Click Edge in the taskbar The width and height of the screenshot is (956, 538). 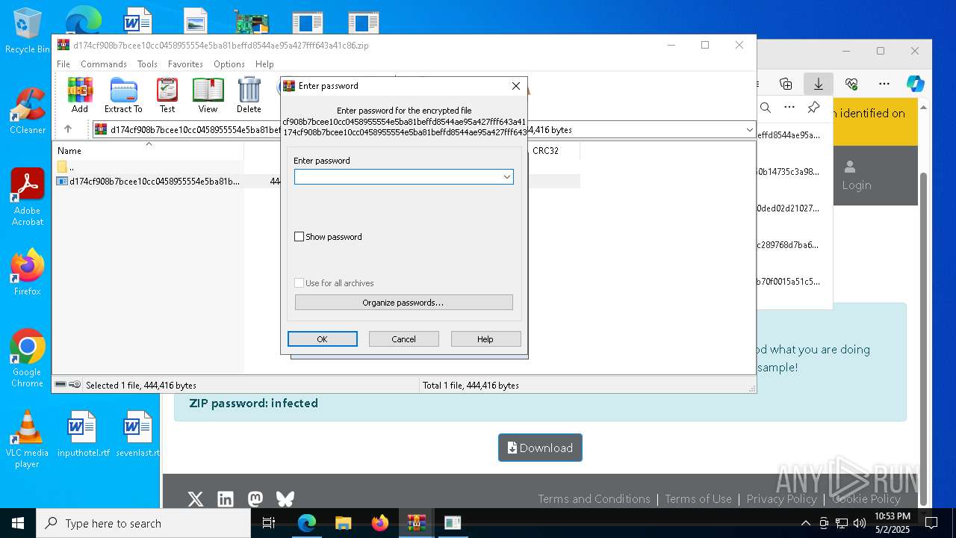(x=307, y=523)
